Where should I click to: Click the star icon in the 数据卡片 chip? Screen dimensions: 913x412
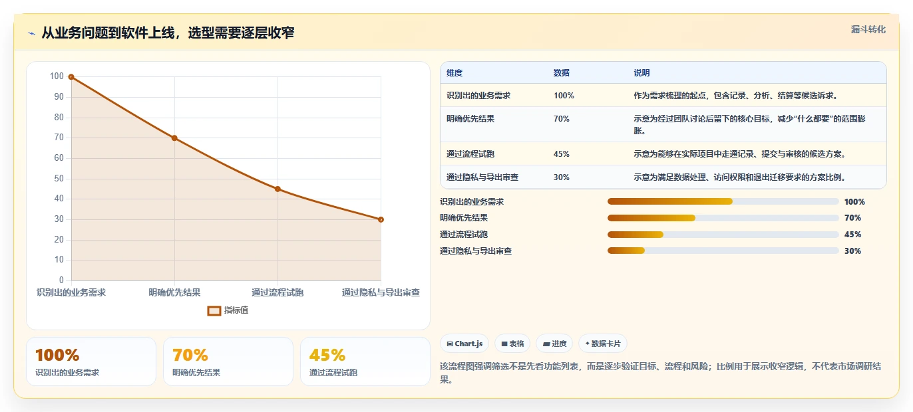(x=587, y=344)
